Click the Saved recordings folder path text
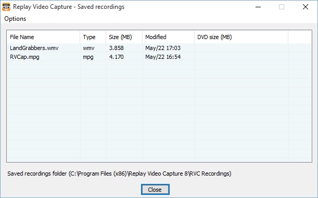 click(119, 174)
